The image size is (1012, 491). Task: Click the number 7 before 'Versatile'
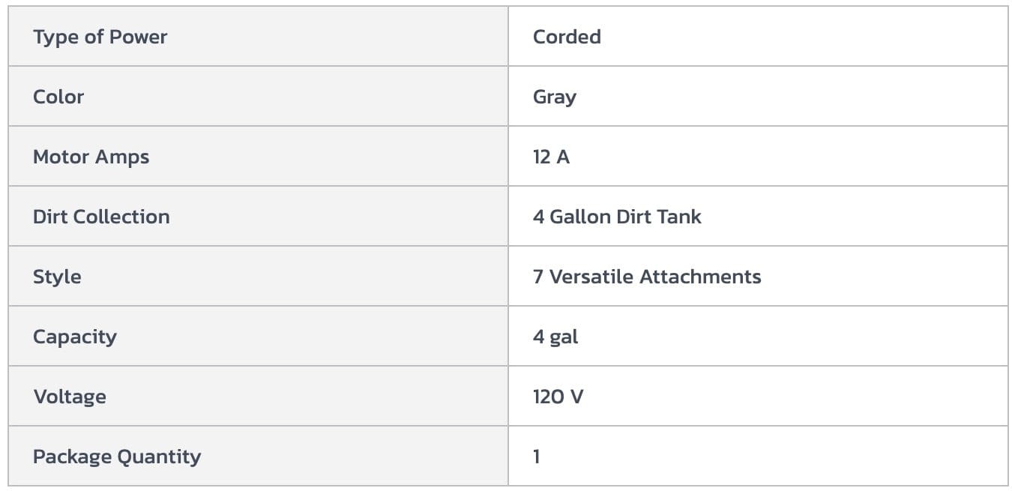538,277
